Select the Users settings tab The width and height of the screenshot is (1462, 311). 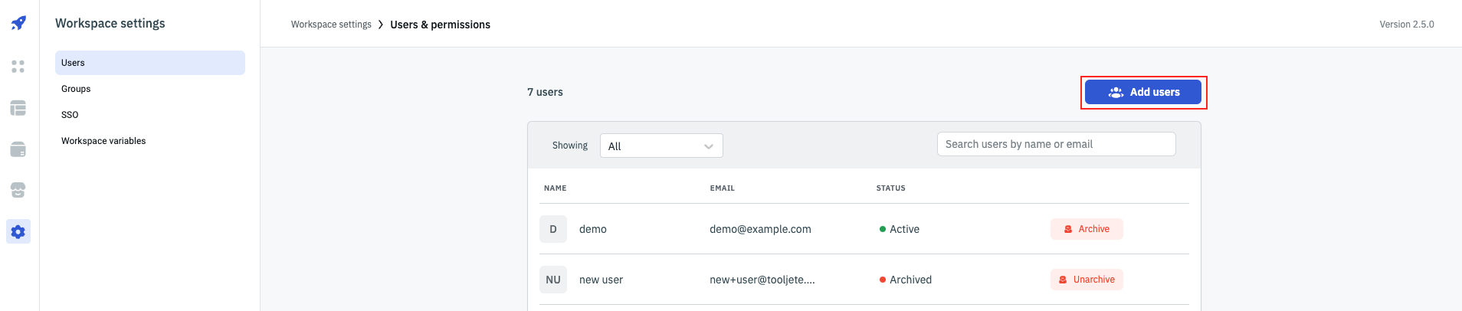coord(149,63)
